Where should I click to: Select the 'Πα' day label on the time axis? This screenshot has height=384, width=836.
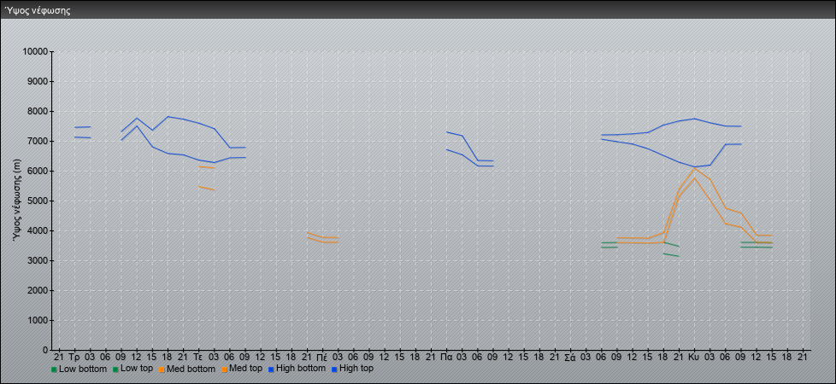[x=446, y=357]
